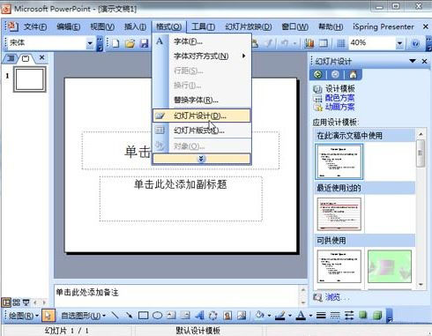The height and width of the screenshot is (336, 432).
Task: Click the task pane Home icon
Action: tap(353, 75)
